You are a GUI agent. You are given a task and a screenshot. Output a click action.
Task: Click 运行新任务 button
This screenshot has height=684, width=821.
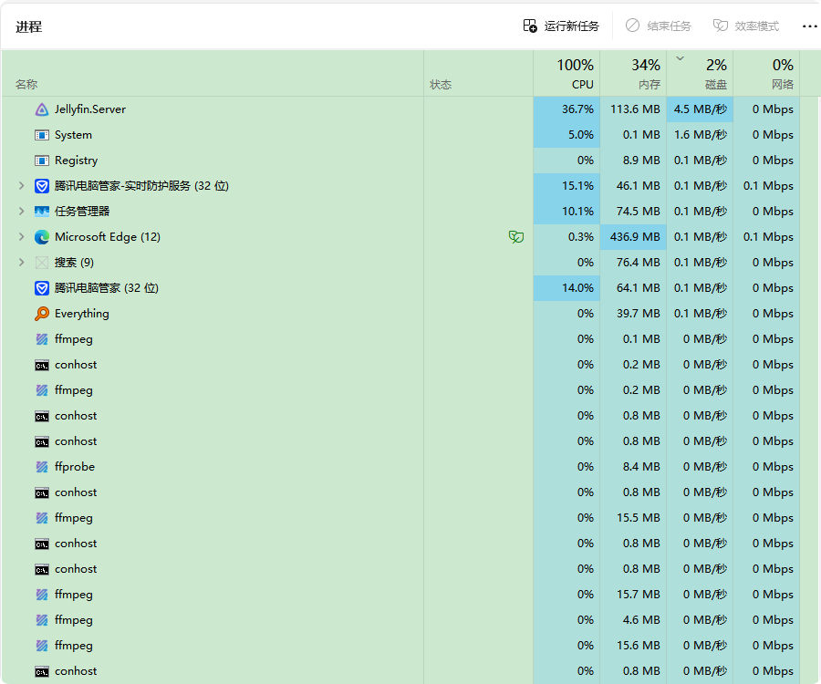[x=561, y=26]
